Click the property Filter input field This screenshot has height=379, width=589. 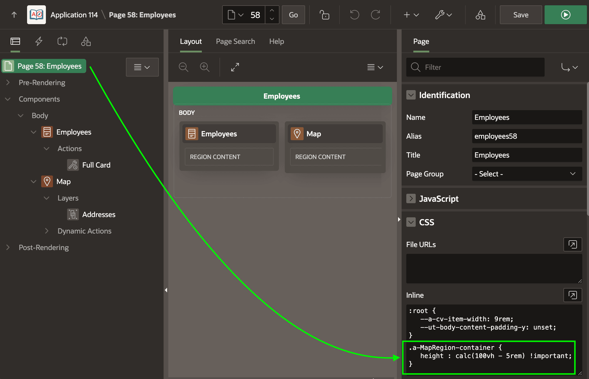click(475, 67)
